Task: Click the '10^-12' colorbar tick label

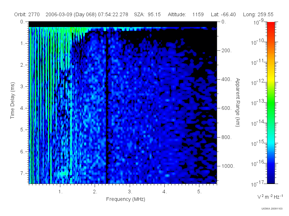Action: [x=258, y=83]
